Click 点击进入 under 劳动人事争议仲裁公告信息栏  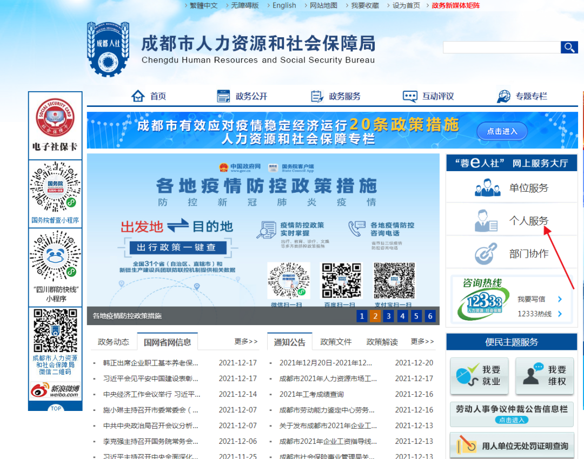(x=512, y=420)
